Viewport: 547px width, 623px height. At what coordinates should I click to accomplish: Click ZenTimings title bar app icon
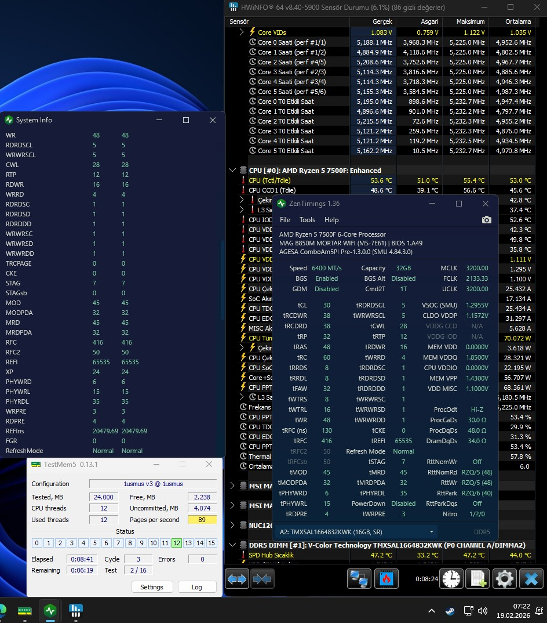pos(282,204)
